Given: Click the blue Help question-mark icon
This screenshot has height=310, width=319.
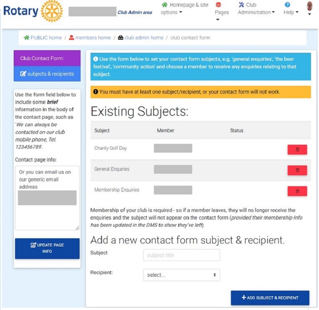Looking at the screenshot, I should click(x=287, y=5).
